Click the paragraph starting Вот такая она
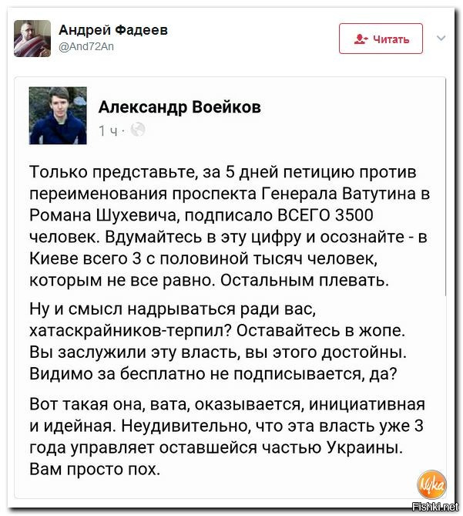463x516 pixels. 227,436
